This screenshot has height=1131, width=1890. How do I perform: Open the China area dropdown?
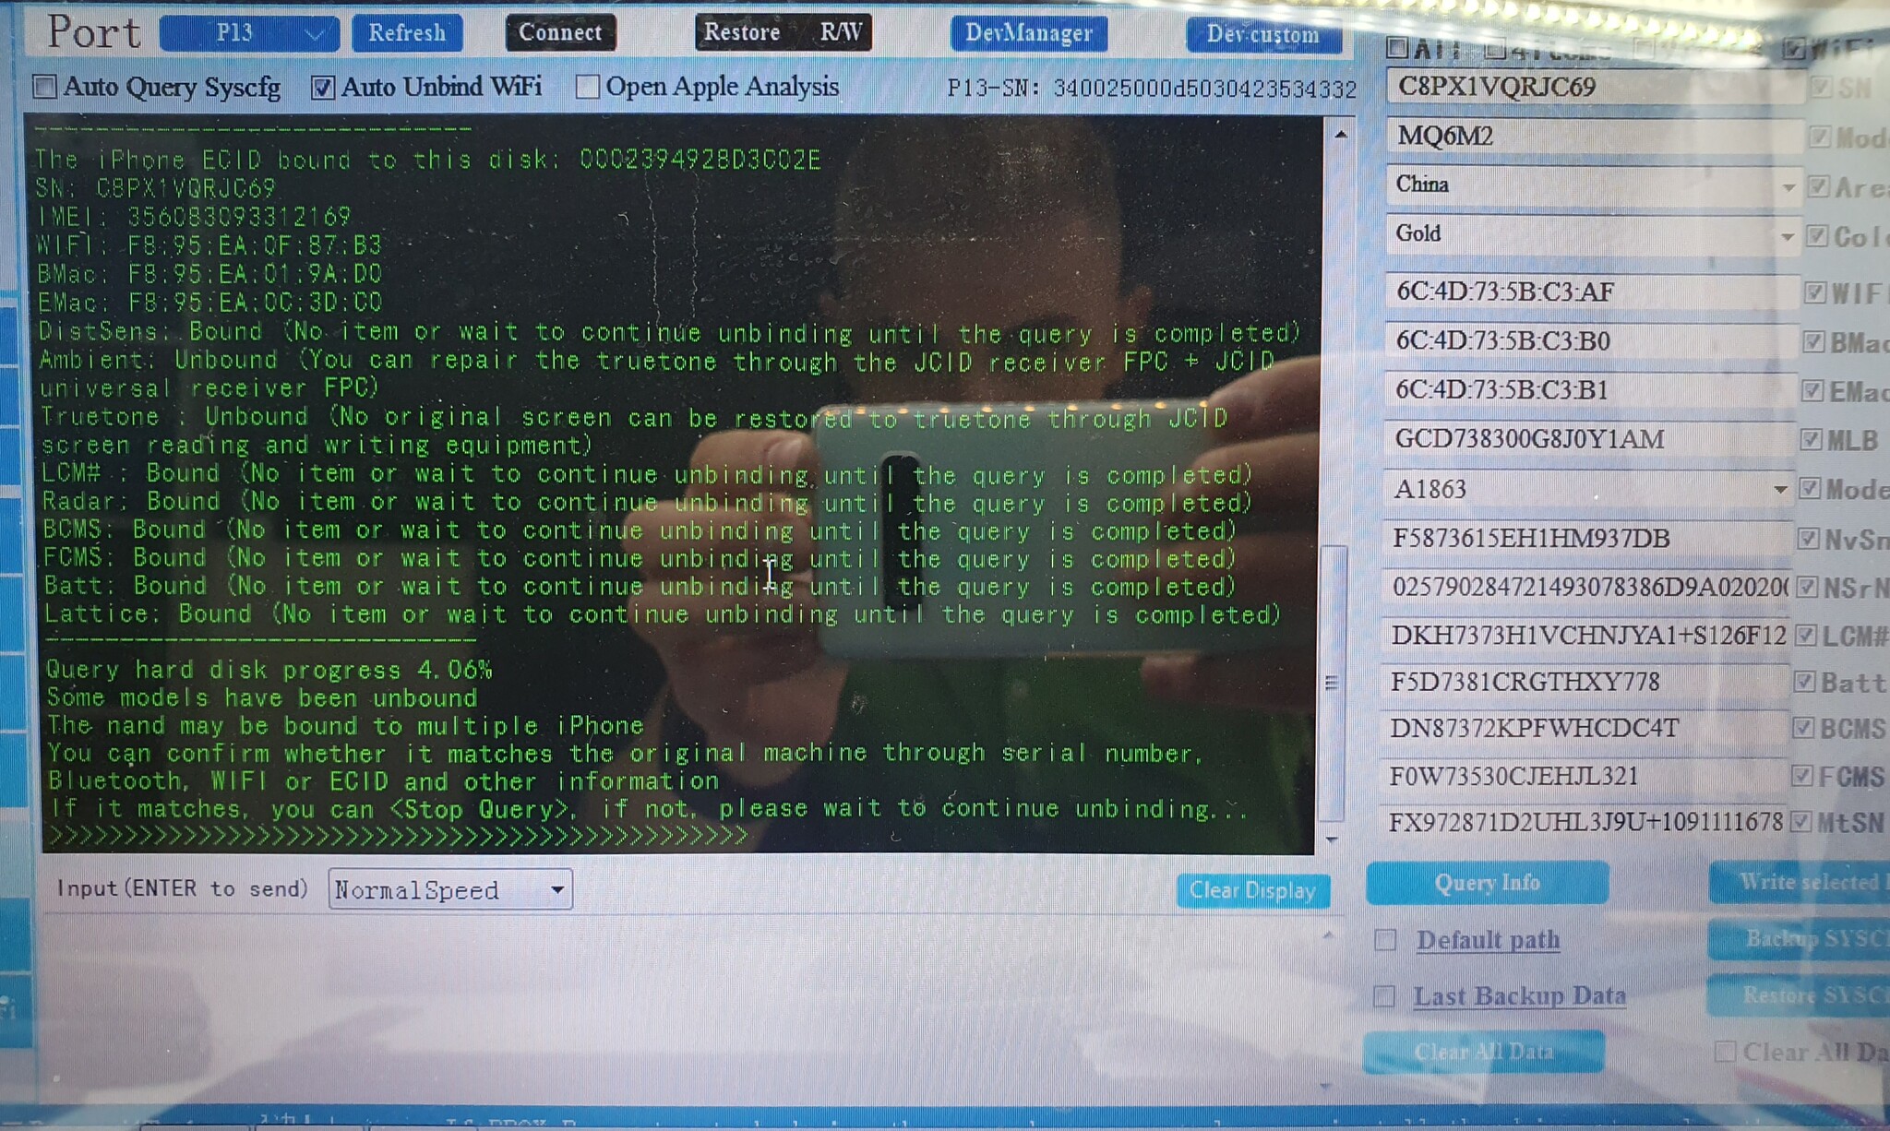pos(1594,185)
